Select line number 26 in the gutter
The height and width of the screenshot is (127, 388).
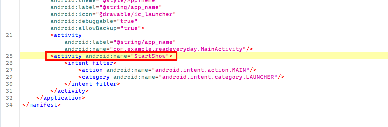(9, 63)
